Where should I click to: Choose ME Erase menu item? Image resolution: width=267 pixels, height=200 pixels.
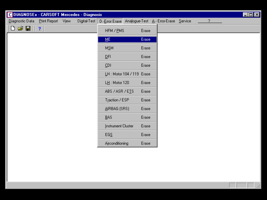point(127,39)
